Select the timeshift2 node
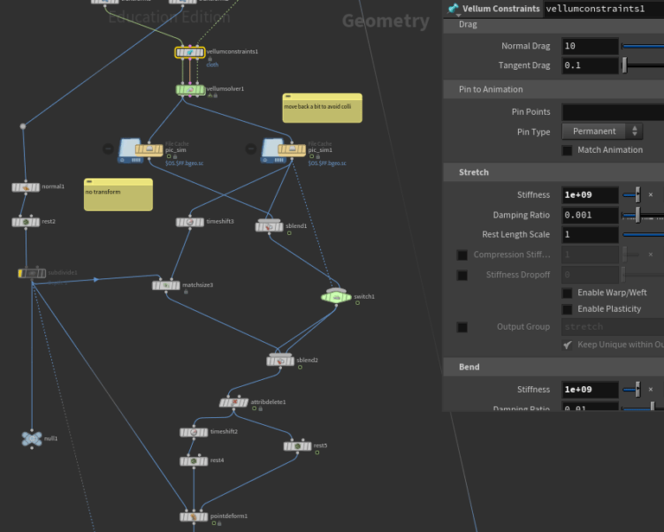664x532 pixels. (x=194, y=432)
